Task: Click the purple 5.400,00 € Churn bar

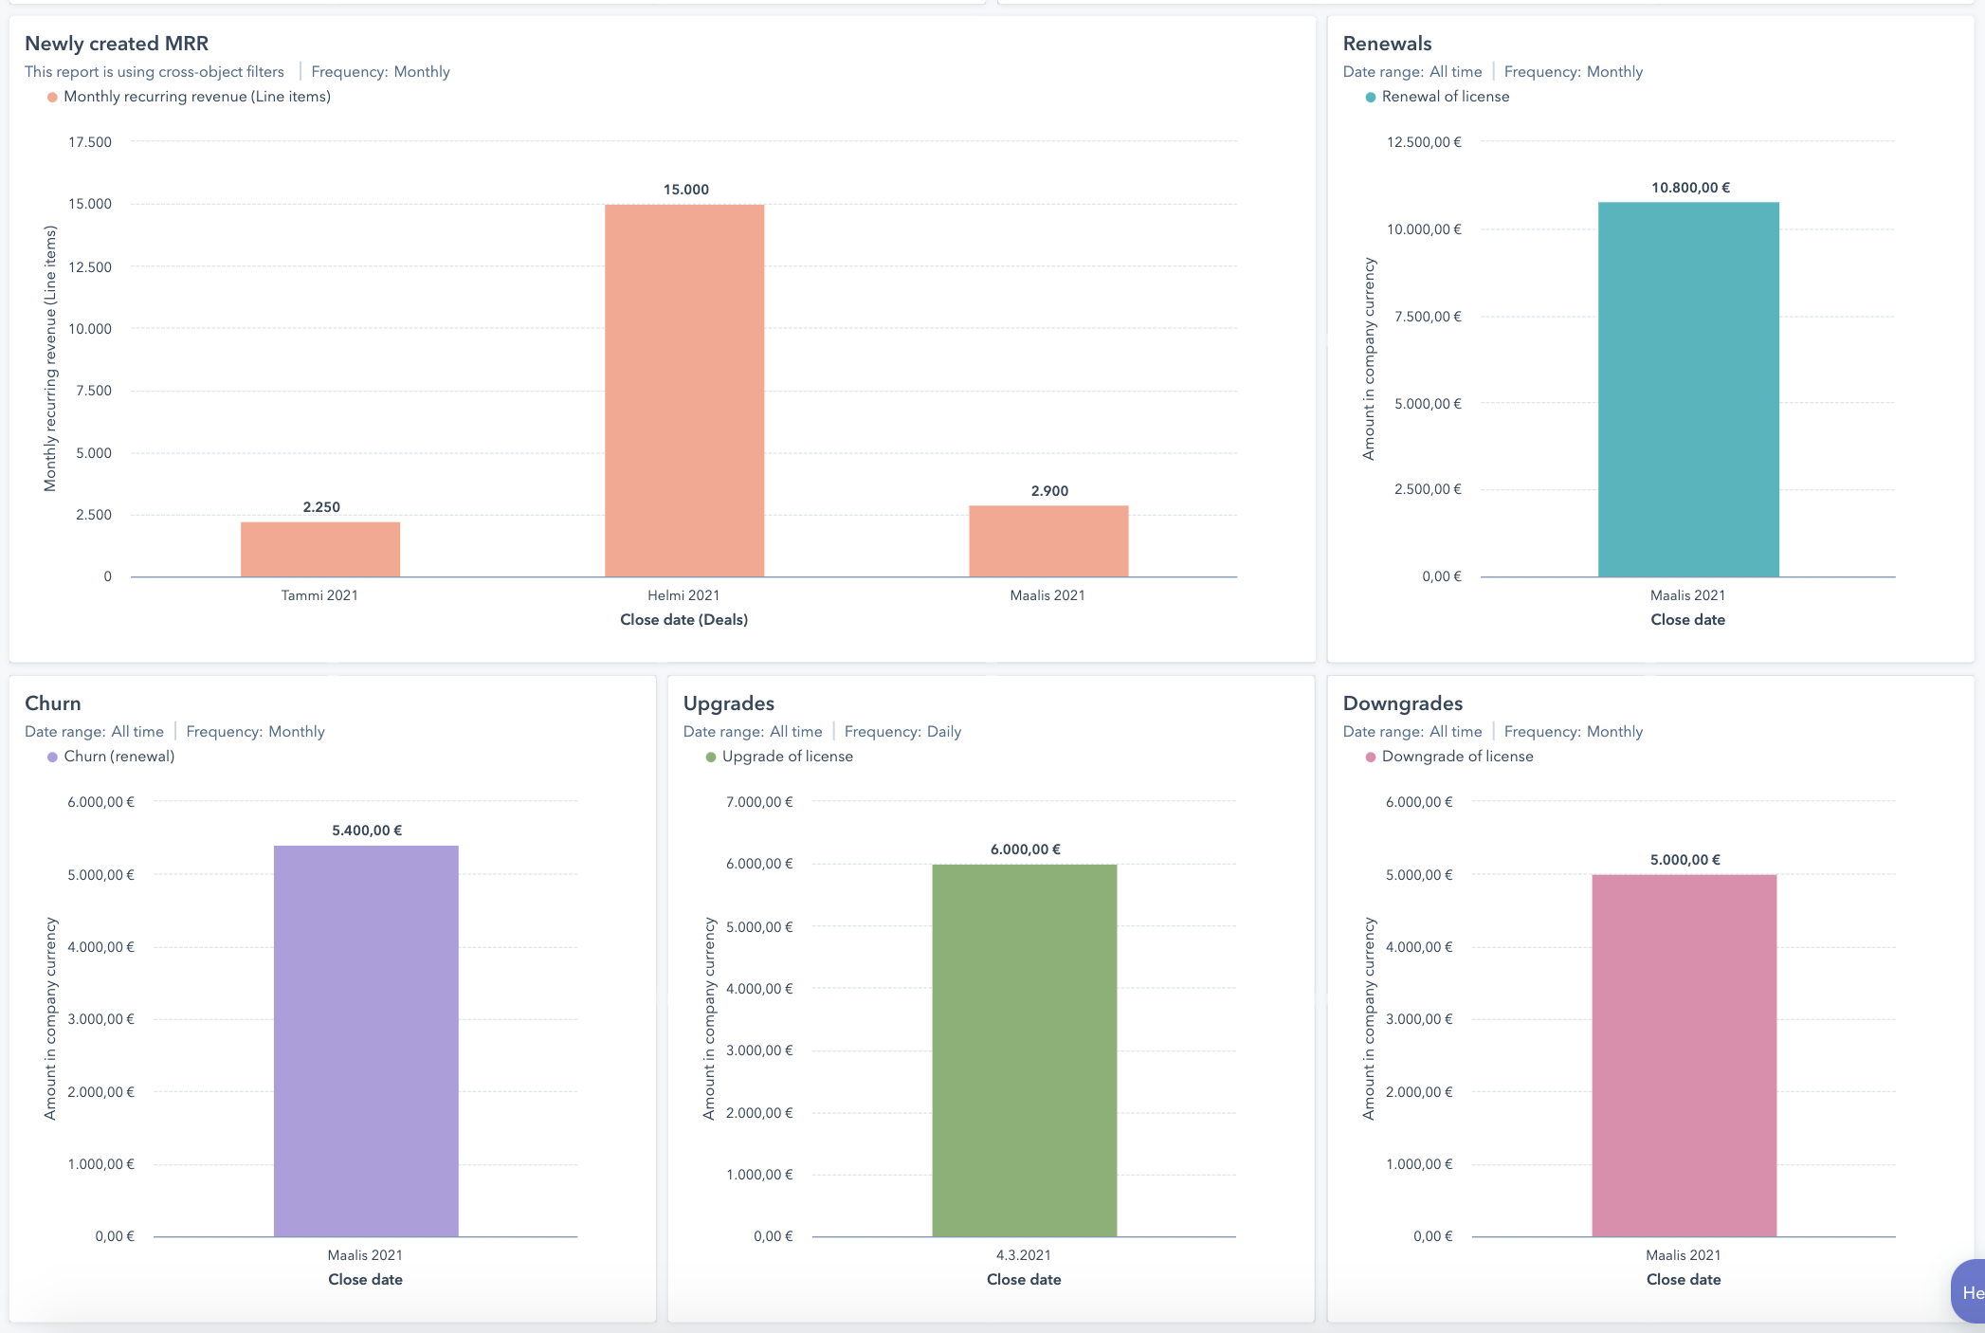Action: pyautogui.click(x=365, y=1033)
